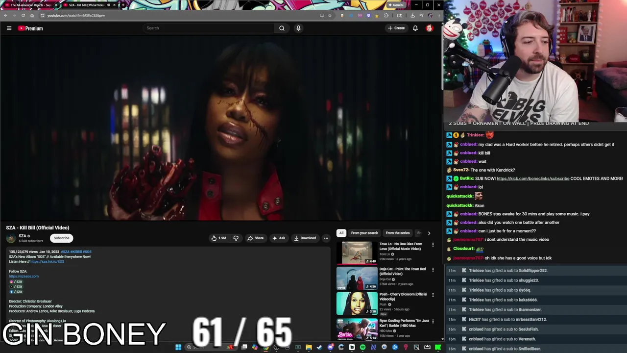The height and width of the screenshot is (353, 627).
Task: Expand chips row with right arrow
Action: (x=429, y=233)
